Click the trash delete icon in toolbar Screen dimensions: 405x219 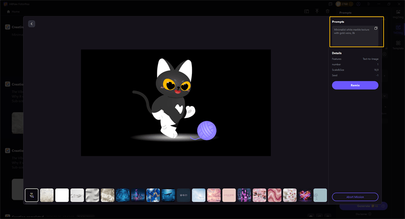click(x=328, y=11)
